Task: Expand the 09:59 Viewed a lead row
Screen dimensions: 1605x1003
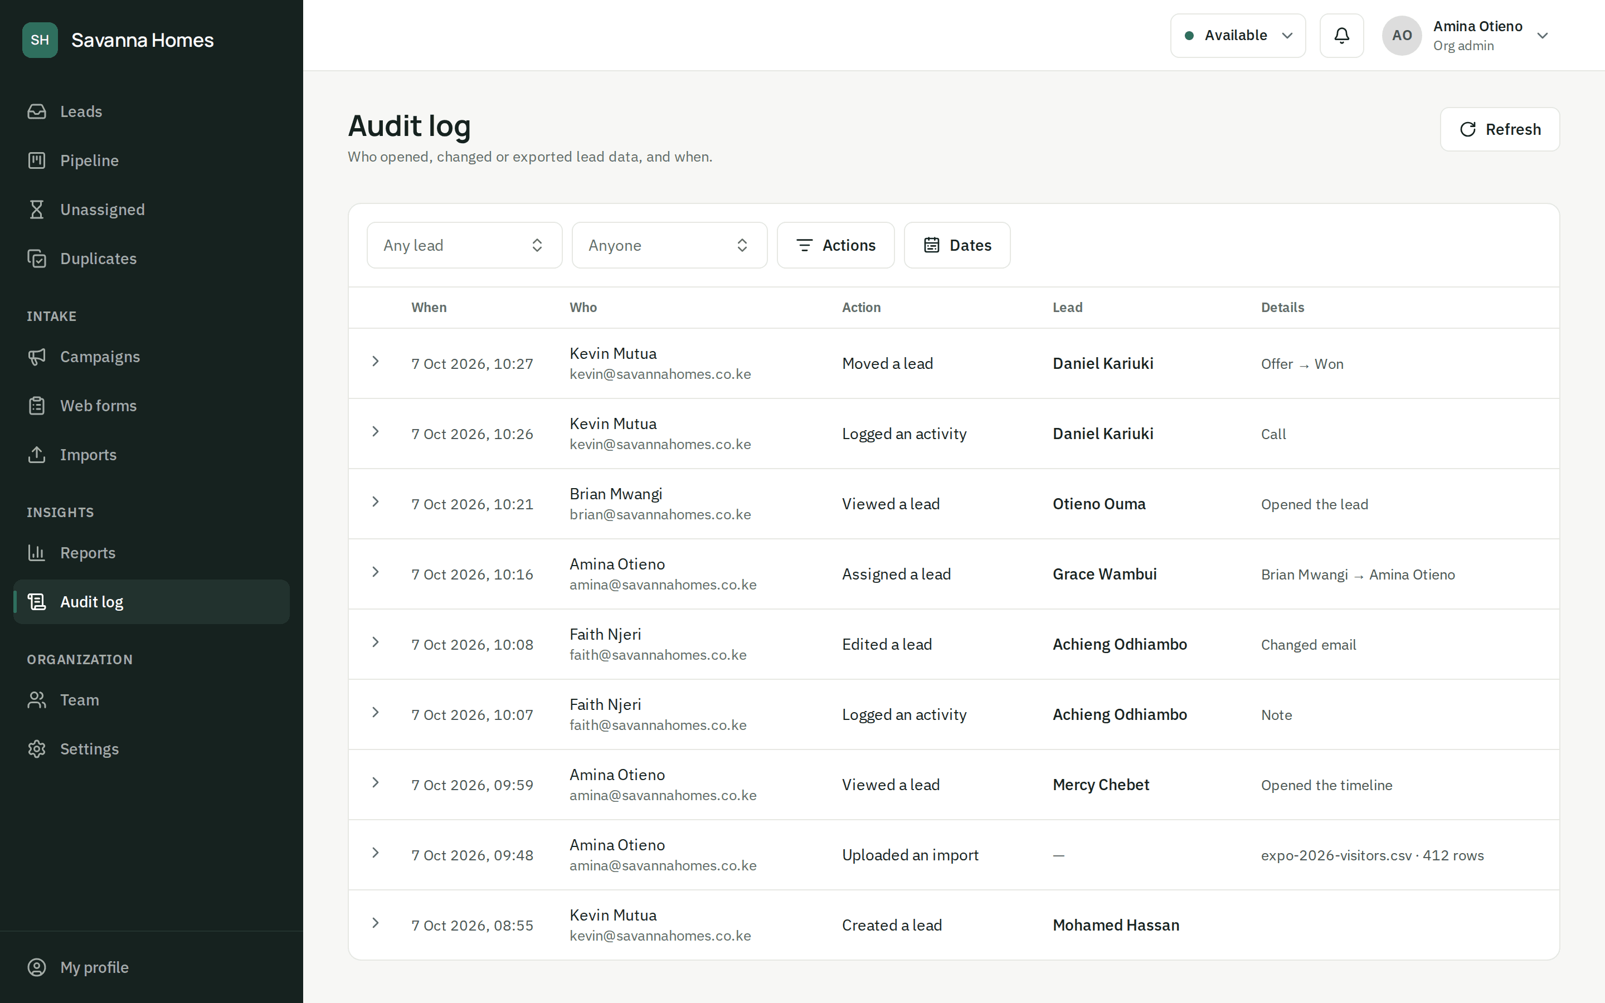Action: point(376,783)
